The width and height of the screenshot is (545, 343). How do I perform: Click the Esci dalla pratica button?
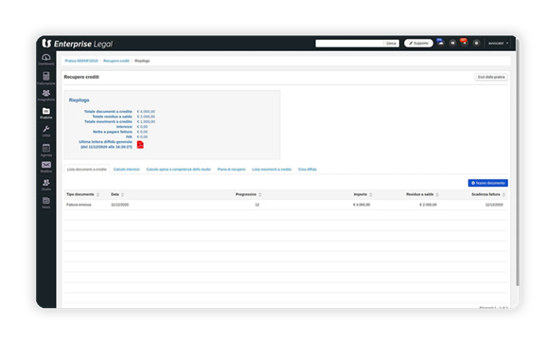[491, 77]
